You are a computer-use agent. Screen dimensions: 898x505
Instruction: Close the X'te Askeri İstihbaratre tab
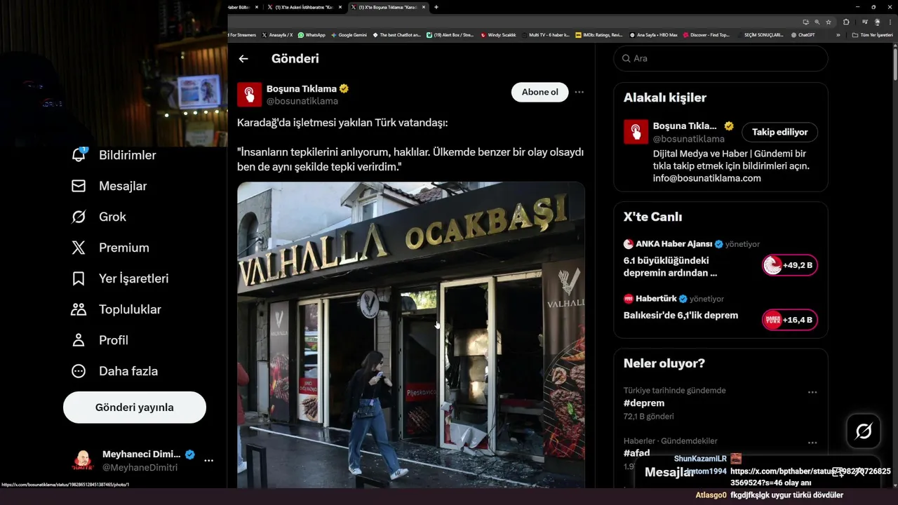coord(340,7)
